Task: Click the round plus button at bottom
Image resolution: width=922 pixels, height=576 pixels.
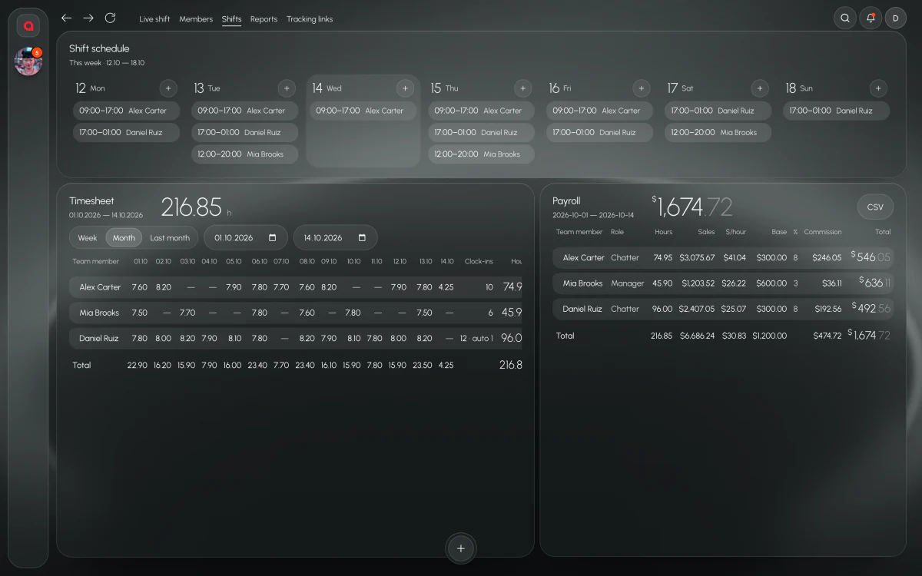Action: pos(461,548)
